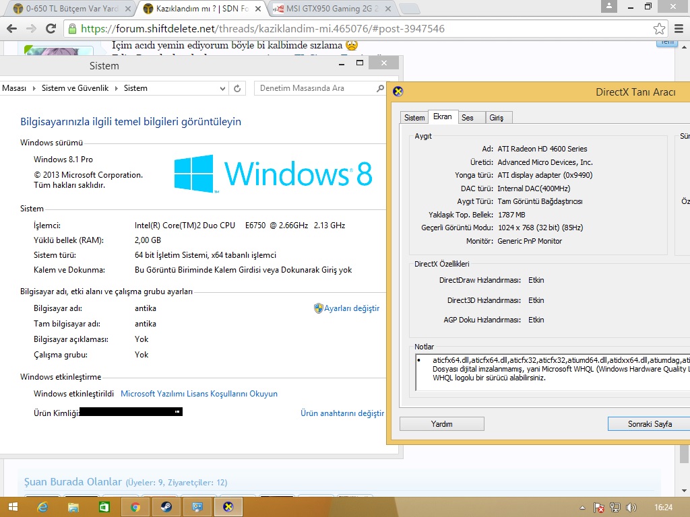Open Steam from the taskbar
Image resolution: width=690 pixels, height=517 pixels.
(x=166, y=507)
